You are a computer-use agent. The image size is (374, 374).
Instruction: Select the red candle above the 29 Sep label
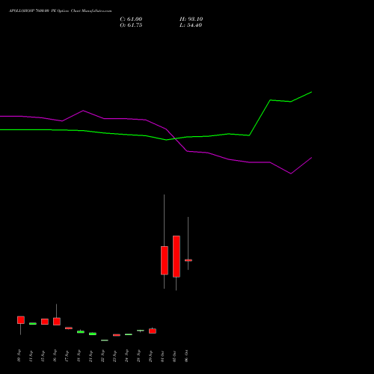click(153, 331)
